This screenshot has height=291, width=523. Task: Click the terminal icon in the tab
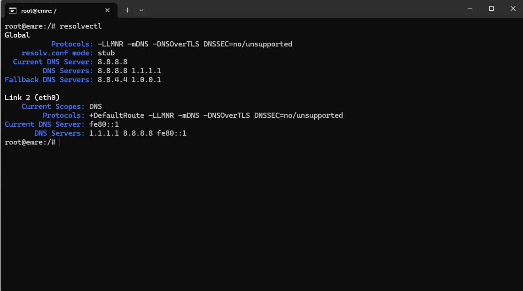point(13,11)
